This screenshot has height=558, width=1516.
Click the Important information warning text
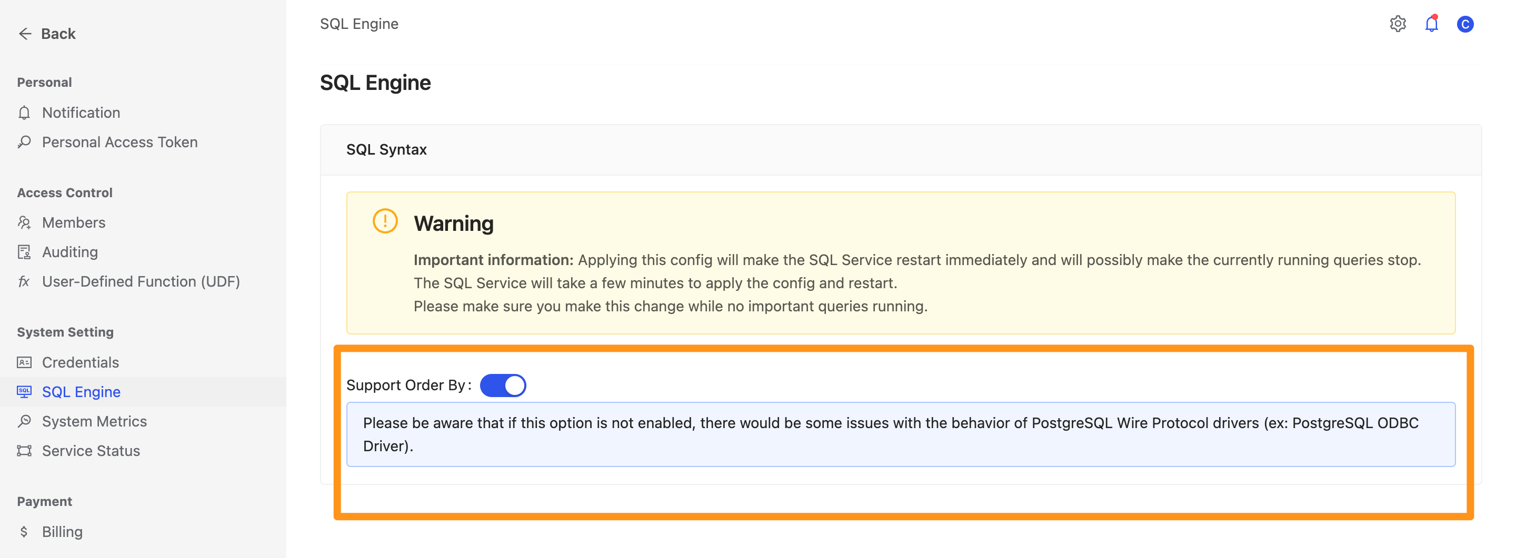click(917, 283)
